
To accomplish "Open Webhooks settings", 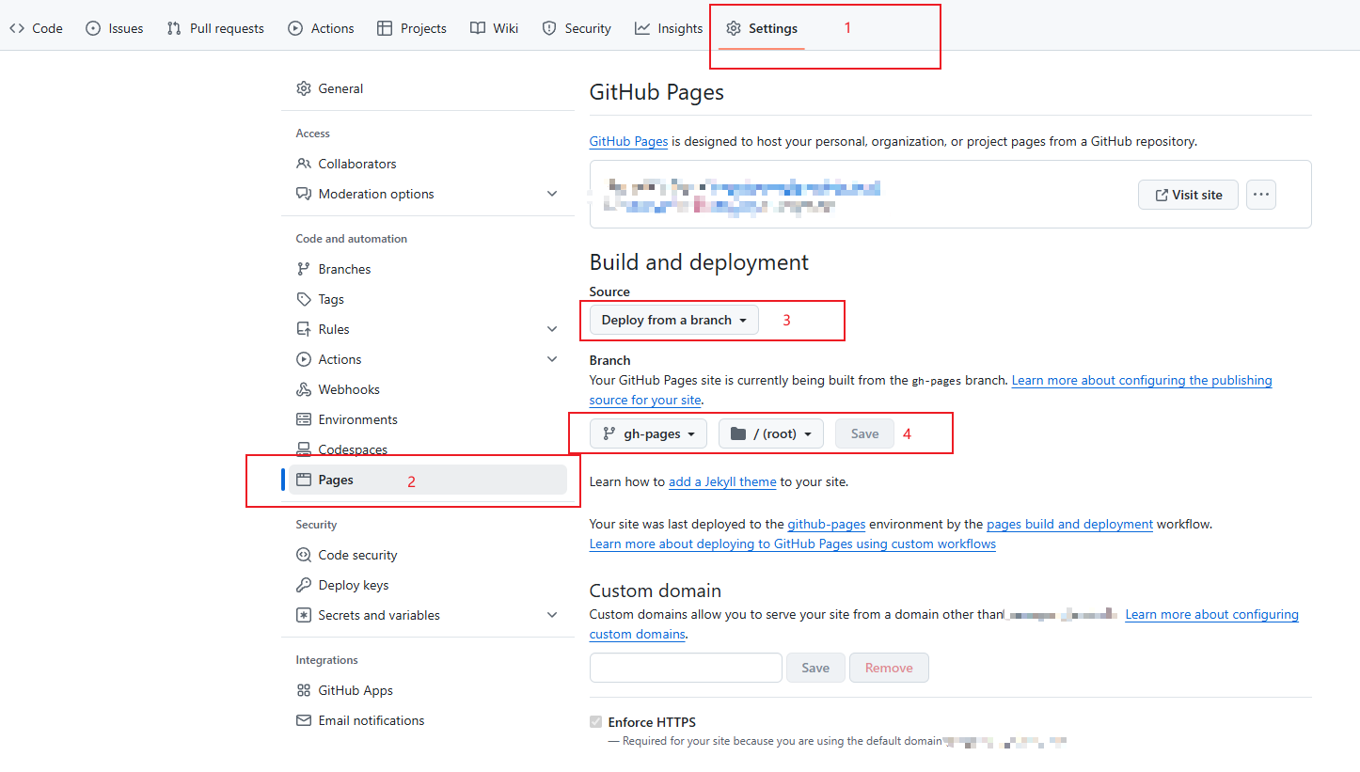I will pos(428,389).
